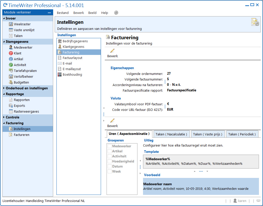This screenshot has width=263, height=206.
Task: Click the Exports database icon
Action: pos(11,106)
